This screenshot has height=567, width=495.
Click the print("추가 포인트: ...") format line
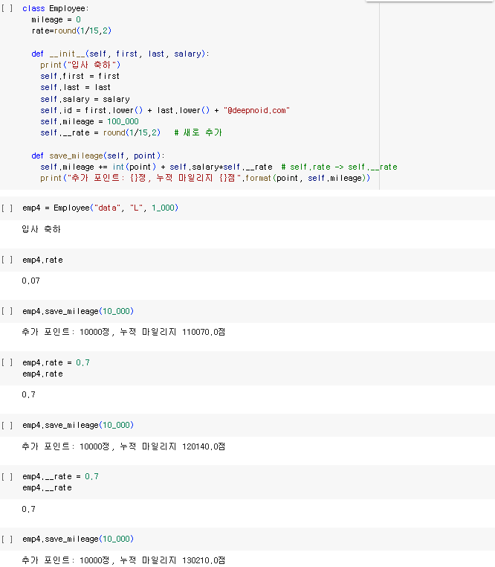pos(205,178)
